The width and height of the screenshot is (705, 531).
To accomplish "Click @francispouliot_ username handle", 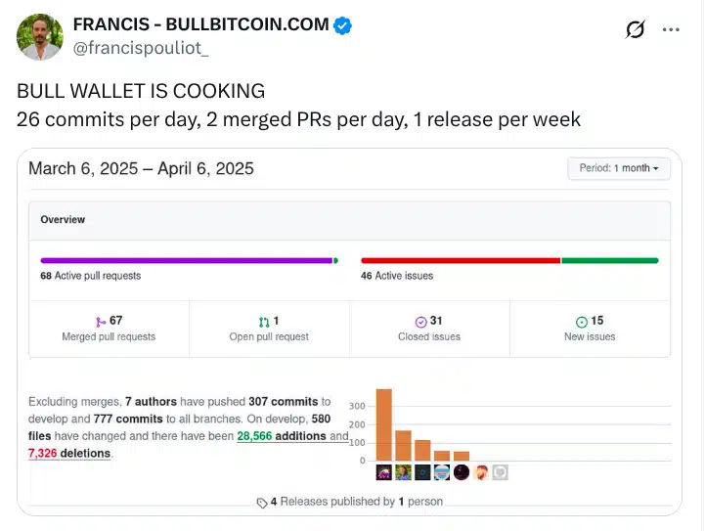I will 141,48.
